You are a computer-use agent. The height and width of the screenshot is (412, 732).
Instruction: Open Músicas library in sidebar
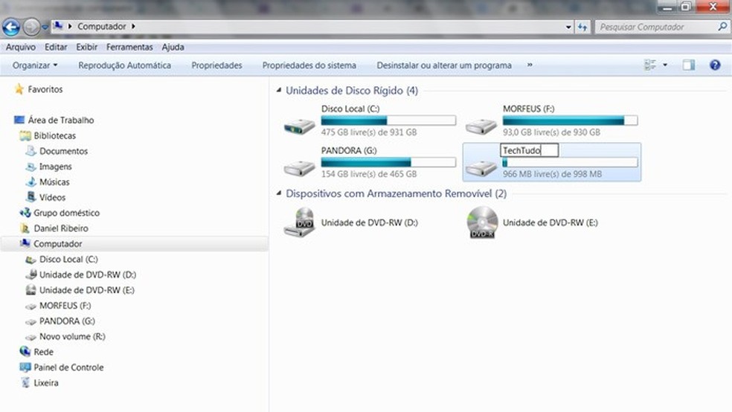tap(54, 181)
